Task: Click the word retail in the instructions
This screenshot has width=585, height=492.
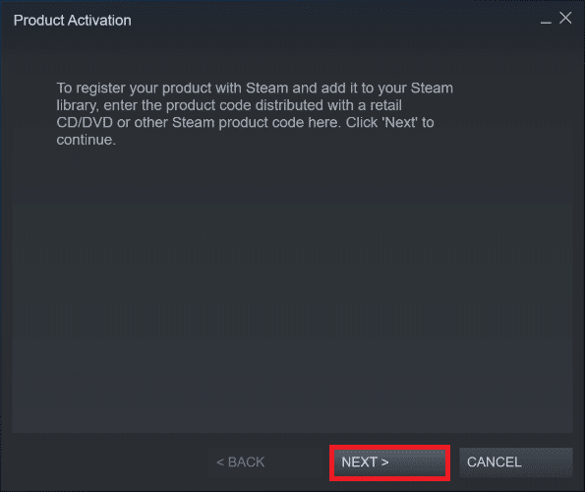Action: [x=385, y=105]
